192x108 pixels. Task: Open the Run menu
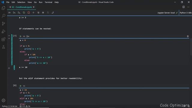[x=40, y=2]
